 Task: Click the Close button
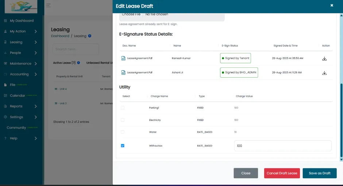(246, 173)
